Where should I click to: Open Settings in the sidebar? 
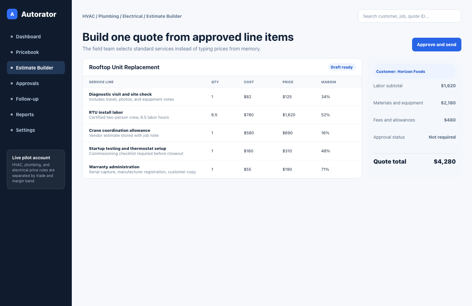36,130
